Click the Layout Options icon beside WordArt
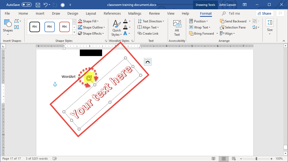Viewport: 288px width, 162px height. point(147,62)
